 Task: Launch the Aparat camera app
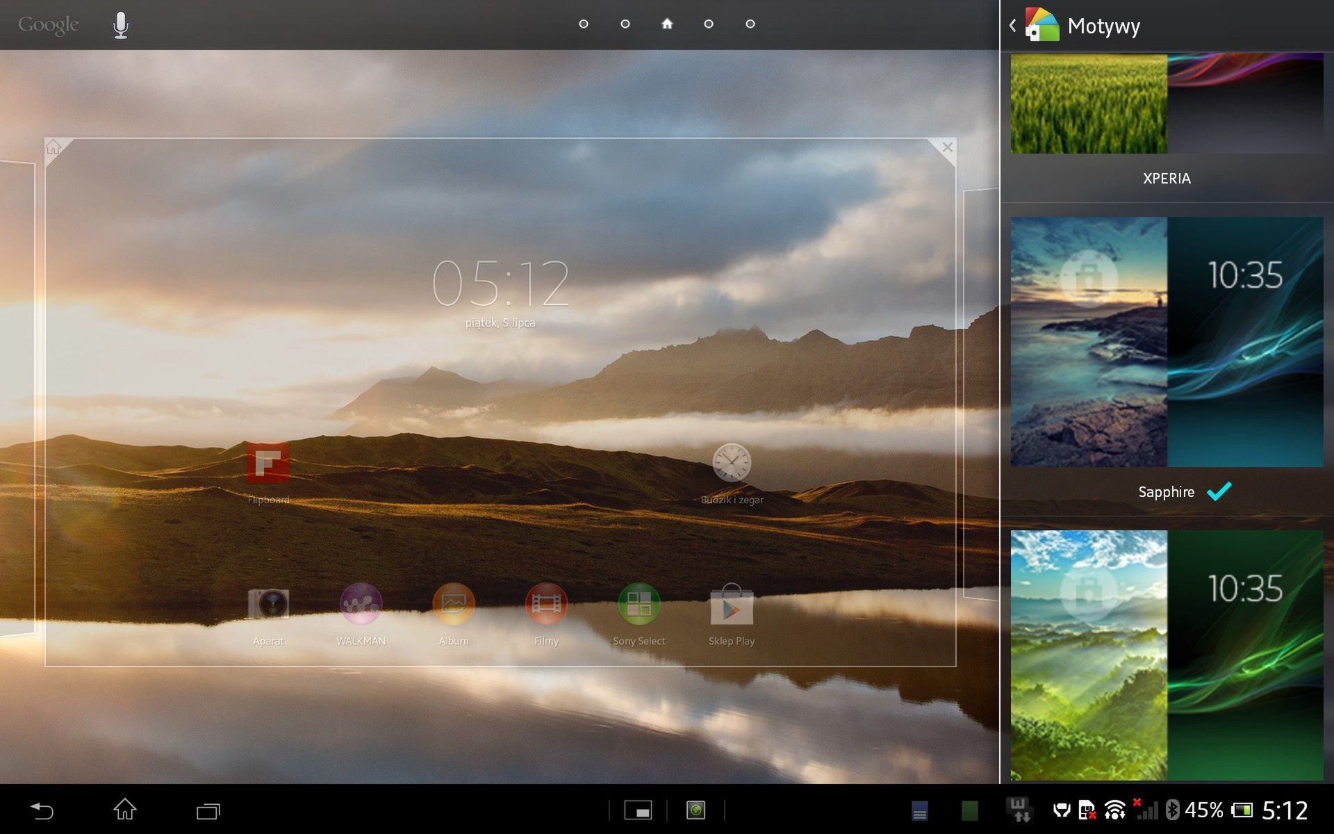click(268, 604)
